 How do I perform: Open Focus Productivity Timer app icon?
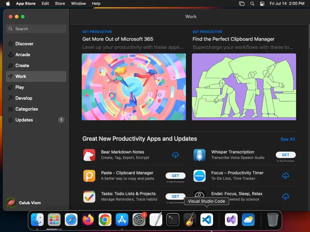pyautogui.click(x=199, y=176)
